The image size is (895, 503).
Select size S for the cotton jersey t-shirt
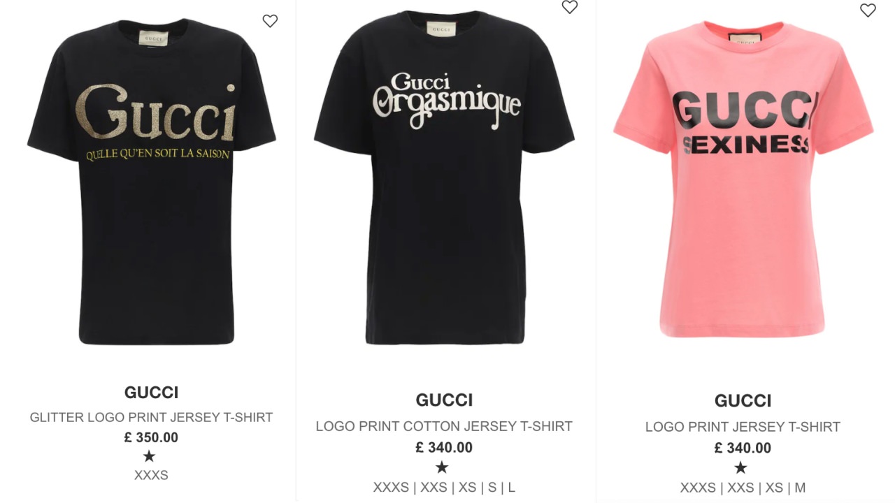click(x=492, y=488)
